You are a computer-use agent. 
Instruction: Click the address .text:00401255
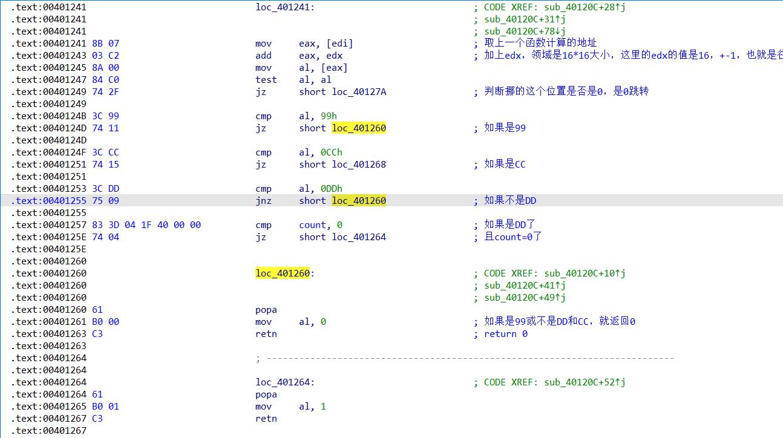[49, 201]
